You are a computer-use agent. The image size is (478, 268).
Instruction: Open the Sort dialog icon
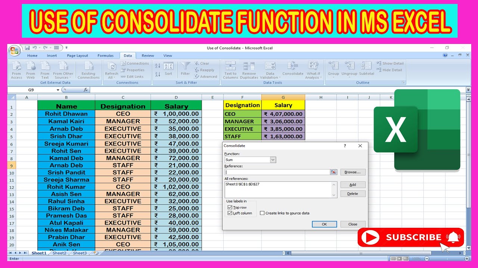(x=168, y=66)
